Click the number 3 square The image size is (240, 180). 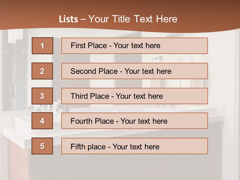(x=42, y=96)
